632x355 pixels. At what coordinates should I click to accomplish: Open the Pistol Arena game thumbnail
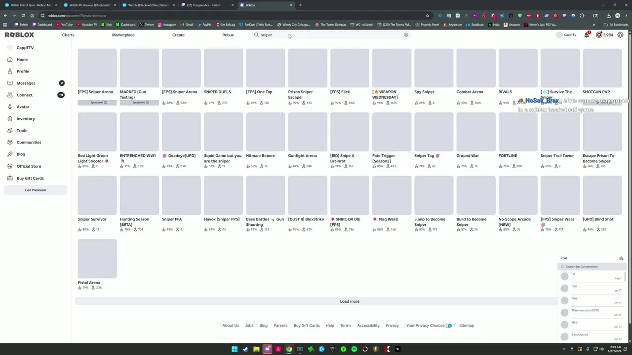[x=97, y=259]
